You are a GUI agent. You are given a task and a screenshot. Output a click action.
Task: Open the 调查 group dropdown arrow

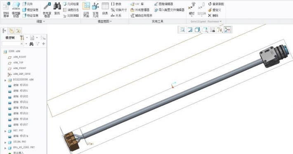tap(40, 21)
